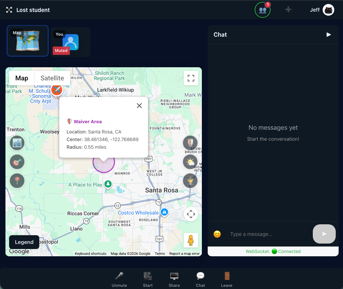The image size is (343, 289).
Task: Click the Santa Rosa city label
Action: [x=161, y=190]
